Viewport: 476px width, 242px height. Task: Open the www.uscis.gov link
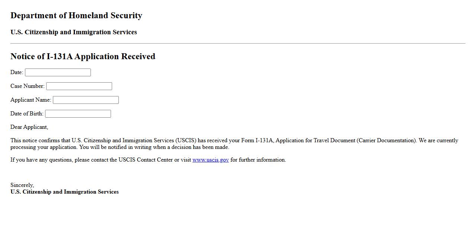pos(210,160)
